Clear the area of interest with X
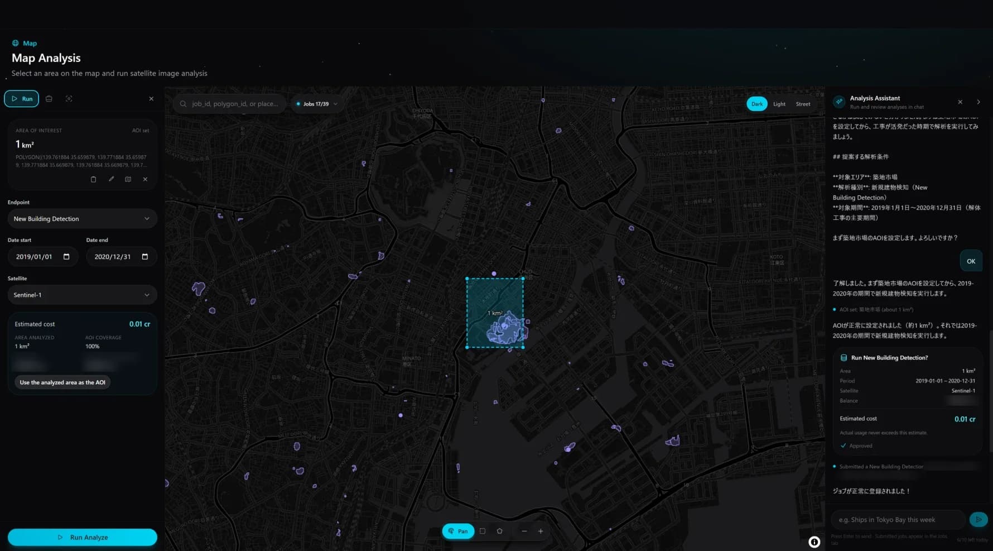The image size is (993, 551). point(145,179)
